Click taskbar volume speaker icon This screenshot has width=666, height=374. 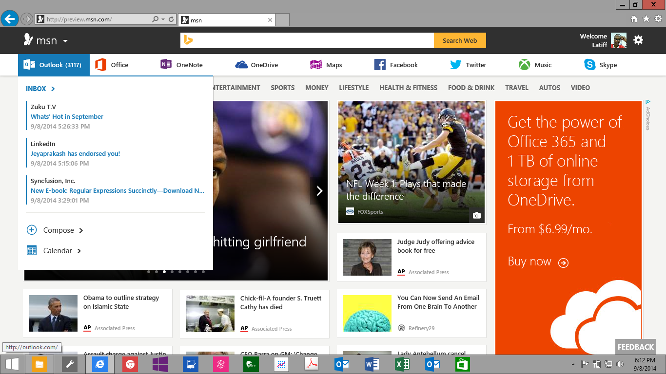(620, 364)
